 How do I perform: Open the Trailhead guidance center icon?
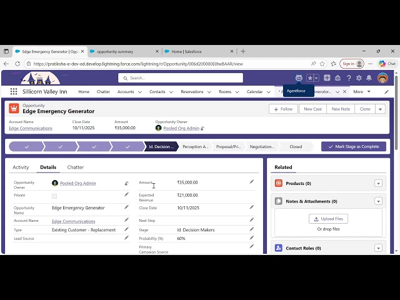coord(337,78)
